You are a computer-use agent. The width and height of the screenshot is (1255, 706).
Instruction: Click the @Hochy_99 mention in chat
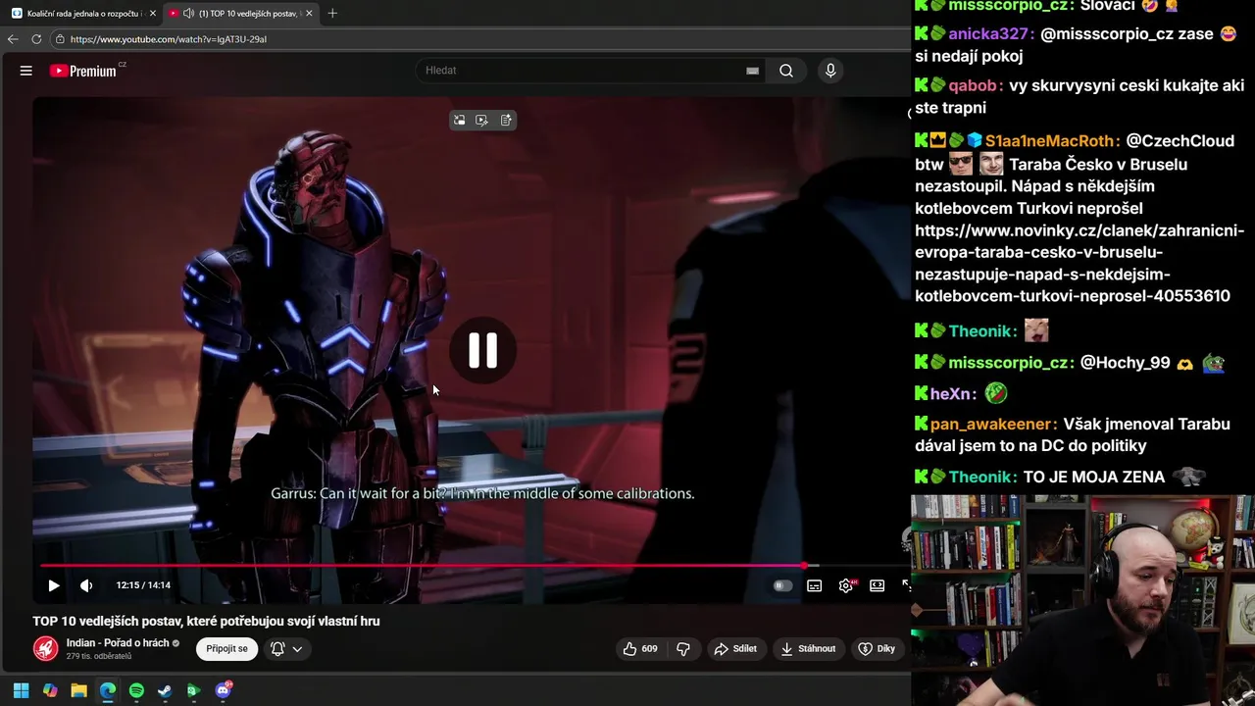1125,363
